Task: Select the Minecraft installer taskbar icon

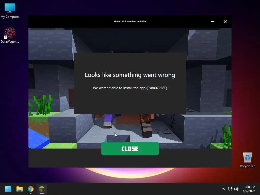Action: 42,189
